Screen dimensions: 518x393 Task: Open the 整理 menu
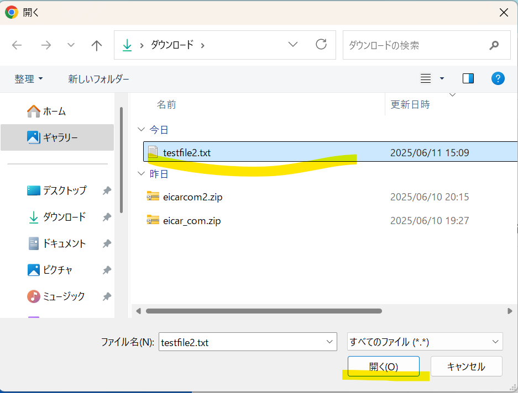pos(29,79)
